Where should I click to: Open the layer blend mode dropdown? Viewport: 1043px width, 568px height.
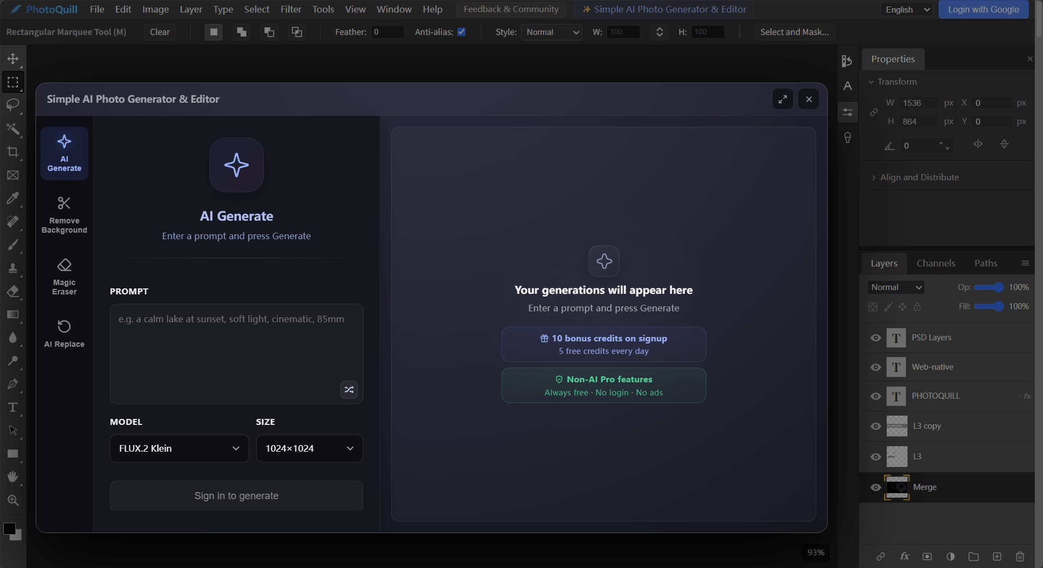[x=896, y=287]
